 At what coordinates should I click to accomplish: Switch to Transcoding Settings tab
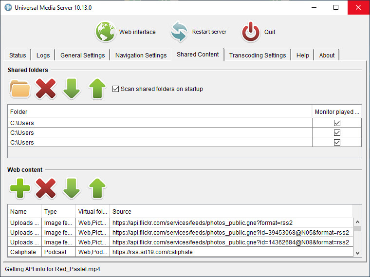(x=258, y=55)
